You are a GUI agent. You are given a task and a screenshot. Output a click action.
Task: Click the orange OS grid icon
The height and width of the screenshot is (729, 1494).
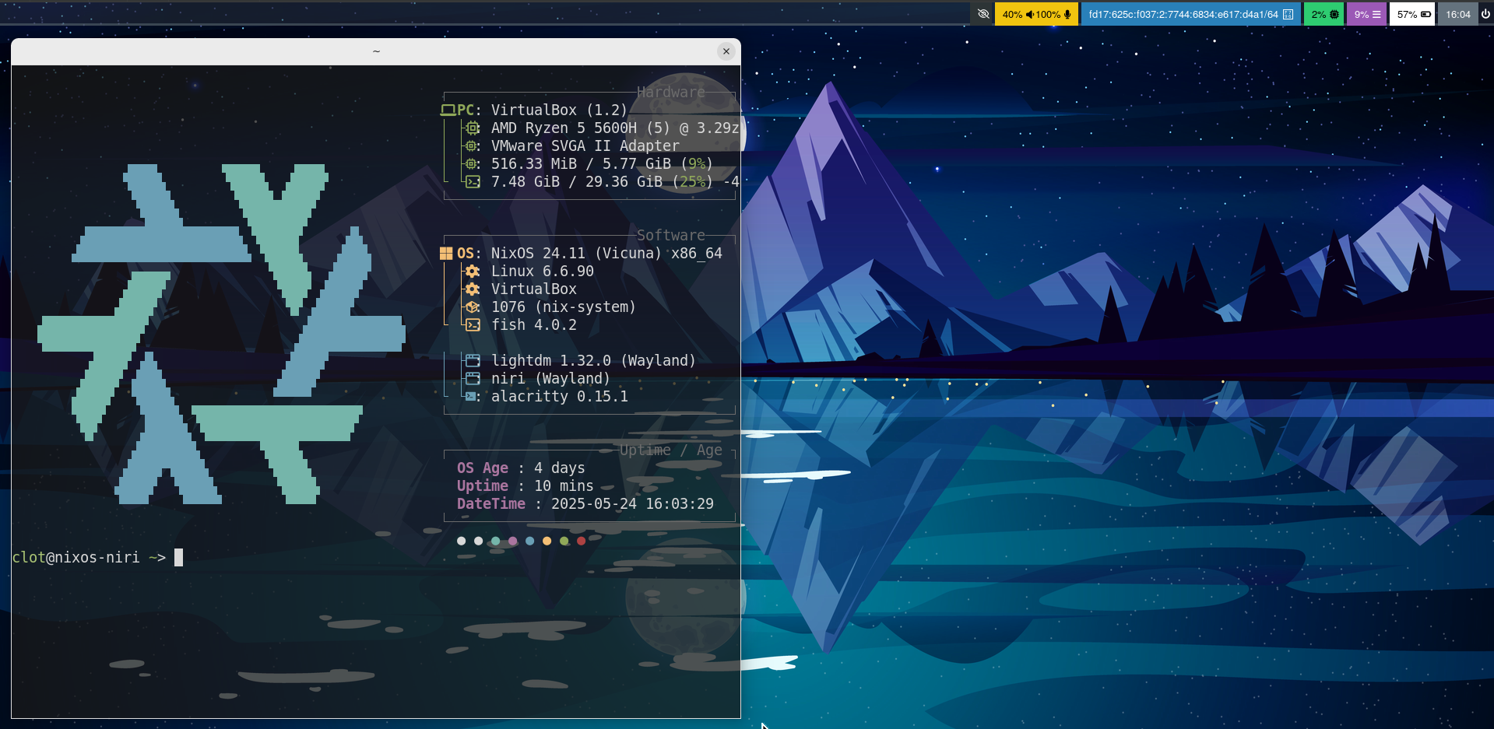[446, 254]
